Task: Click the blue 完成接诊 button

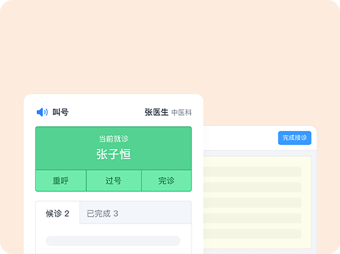Action: 294,138
